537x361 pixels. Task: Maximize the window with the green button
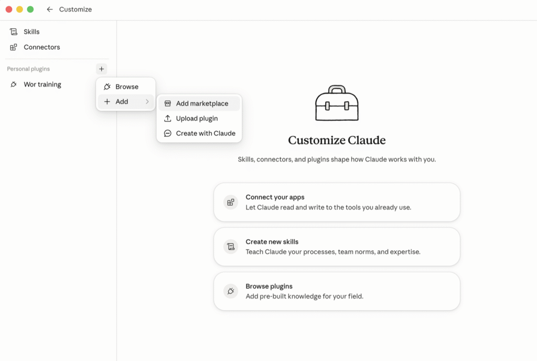coord(30,9)
